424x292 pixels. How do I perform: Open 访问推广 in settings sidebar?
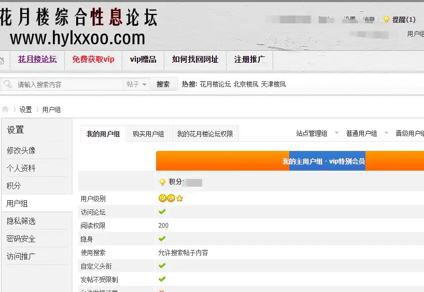click(21, 256)
